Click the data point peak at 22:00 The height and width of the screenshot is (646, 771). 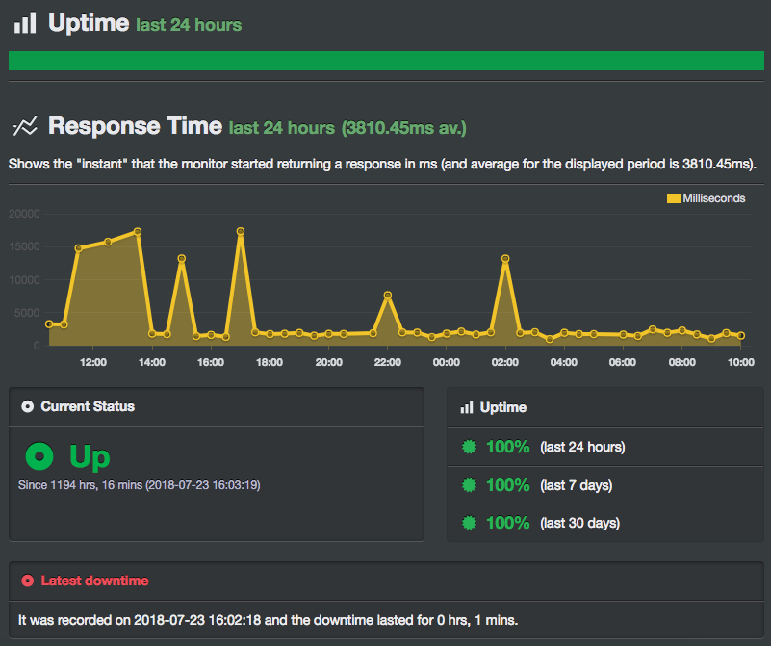coord(388,296)
